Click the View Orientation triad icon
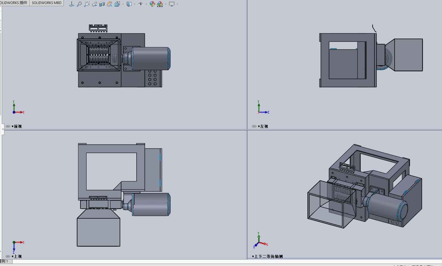The width and height of the screenshot is (442, 266). 72,4
